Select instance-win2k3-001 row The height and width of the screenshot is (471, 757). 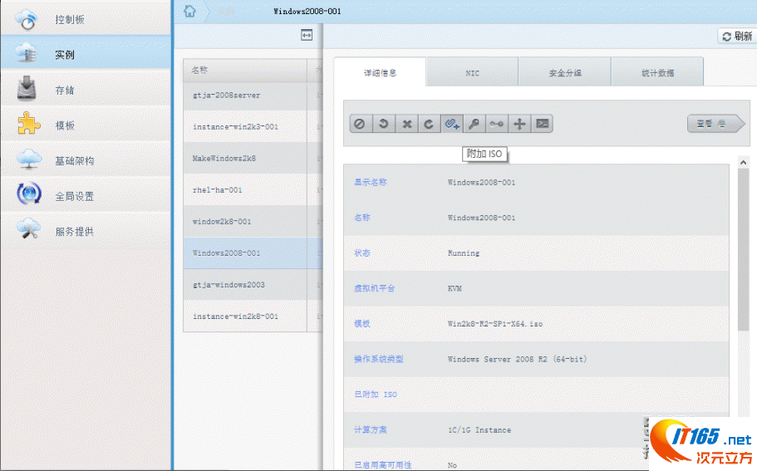point(253,127)
